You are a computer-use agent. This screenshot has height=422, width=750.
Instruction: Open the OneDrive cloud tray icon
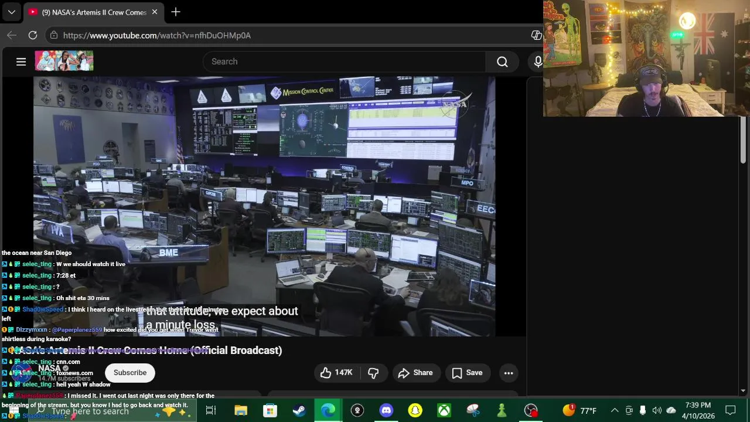[671, 410]
